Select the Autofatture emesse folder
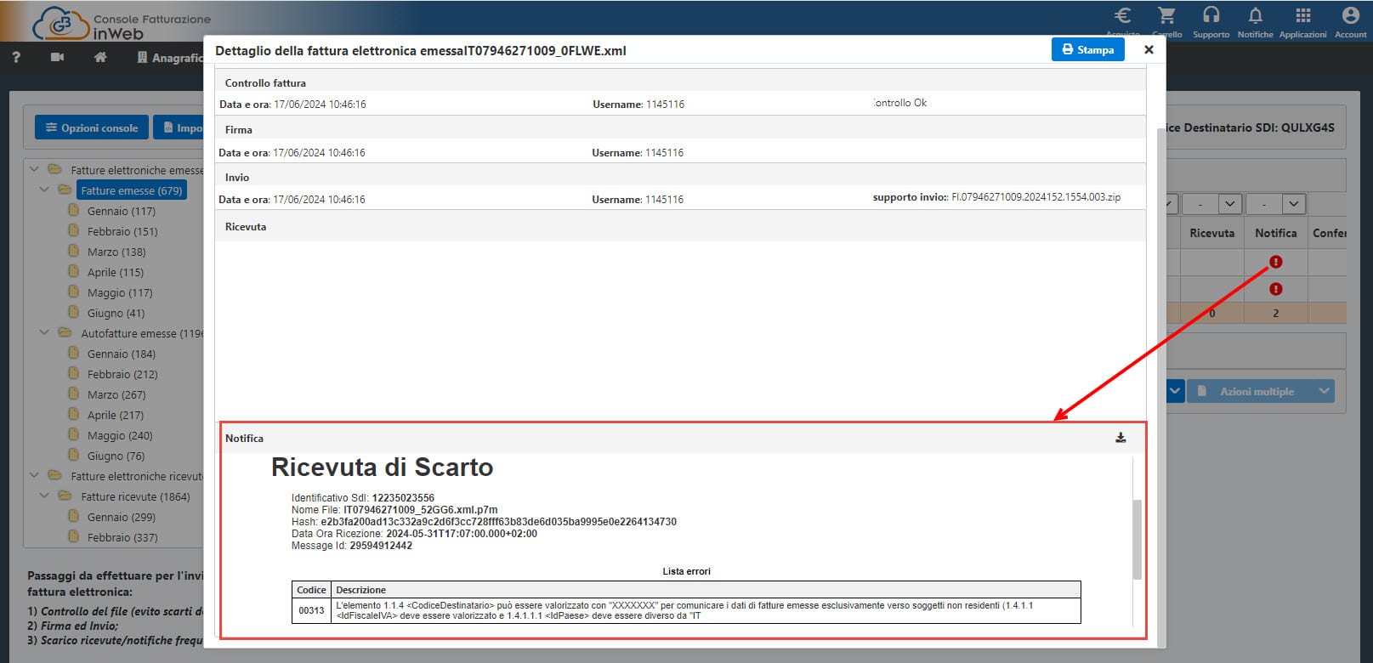This screenshot has width=1373, height=663. coord(141,333)
